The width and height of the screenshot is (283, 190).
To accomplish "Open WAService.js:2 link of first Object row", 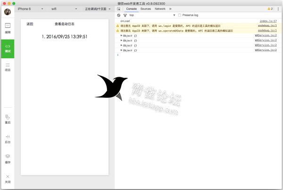I will [266, 35].
